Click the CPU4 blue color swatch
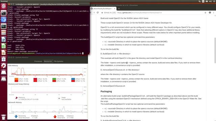Screen dimensions: 216x121 (x=73, y=79)
